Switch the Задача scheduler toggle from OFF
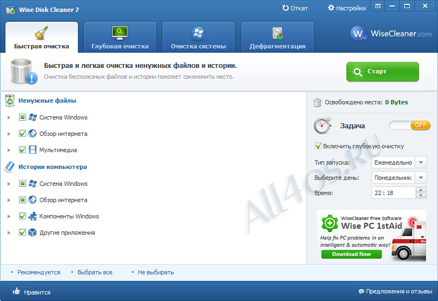Screen dimensions: 438x301 coord(410,126)
